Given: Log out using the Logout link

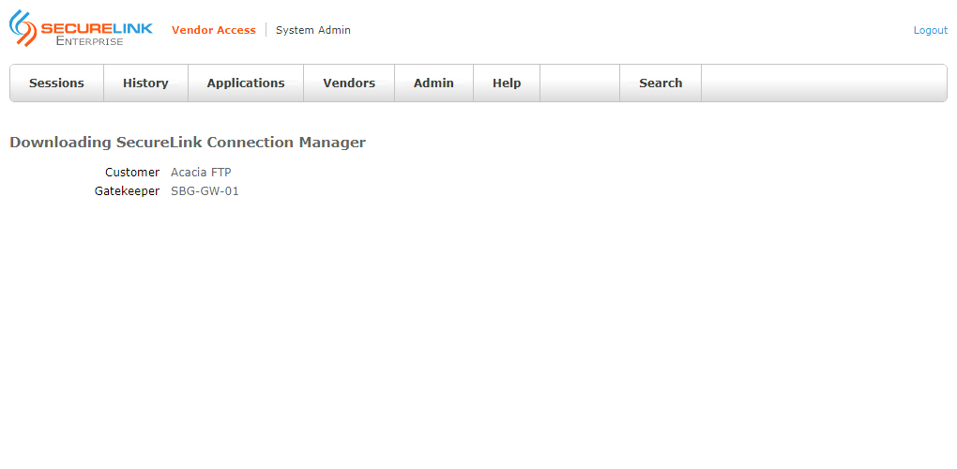Looking at the screenshot, I should click(x=930, y=30).
